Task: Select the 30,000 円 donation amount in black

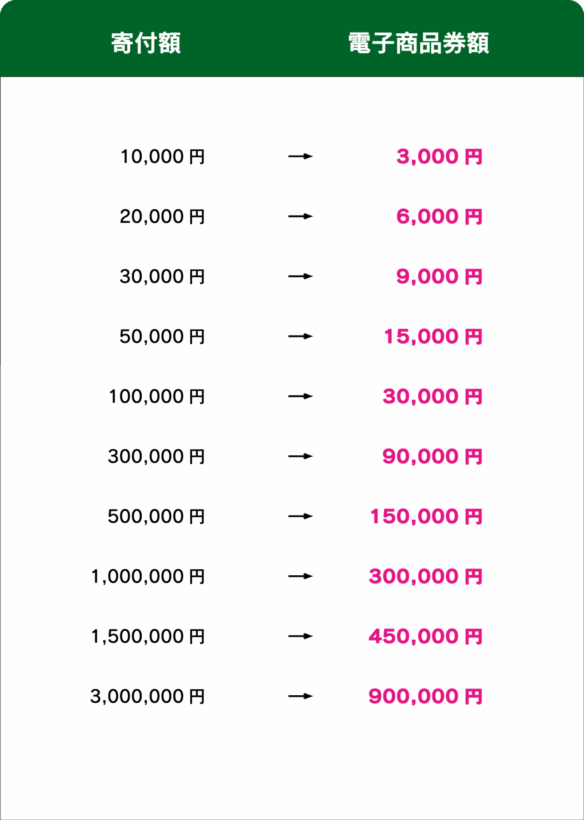Action: pos(162,277)
